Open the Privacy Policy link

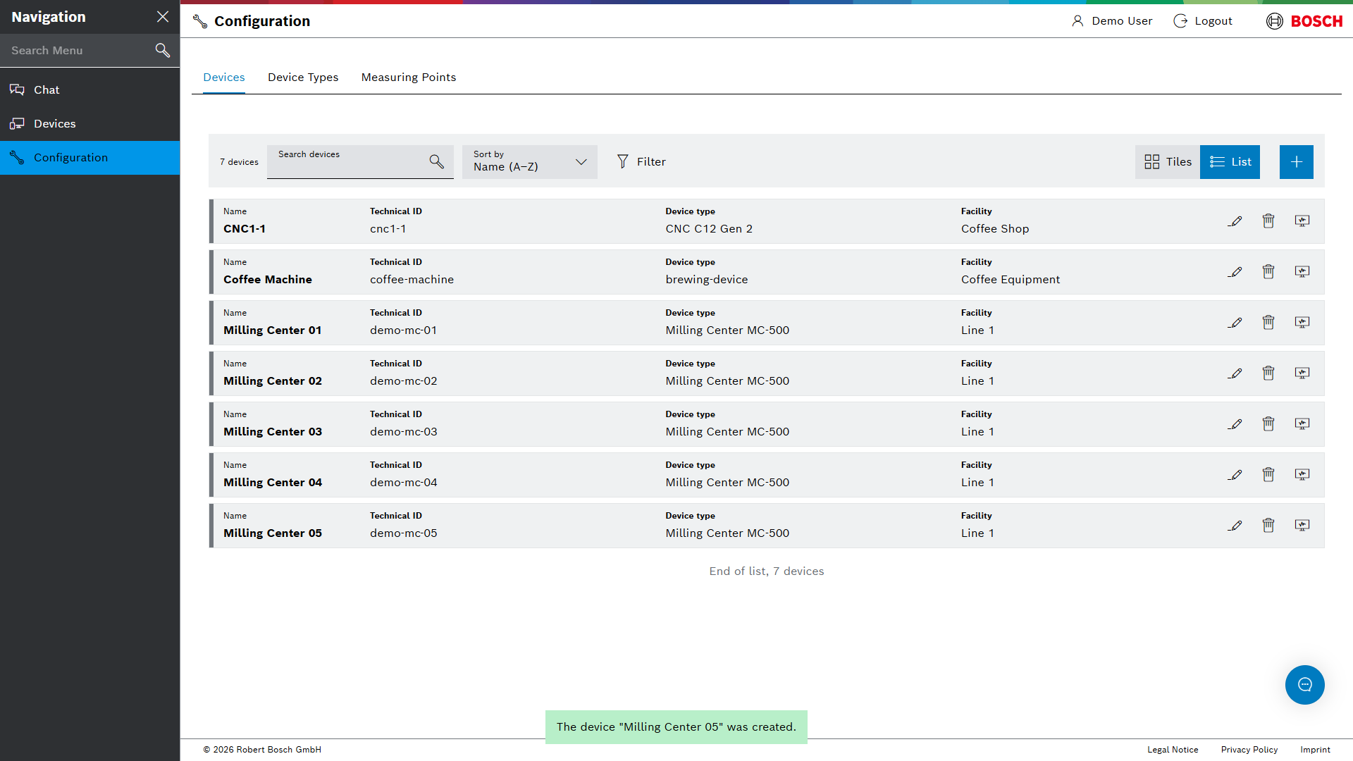tap(1249, 750)
